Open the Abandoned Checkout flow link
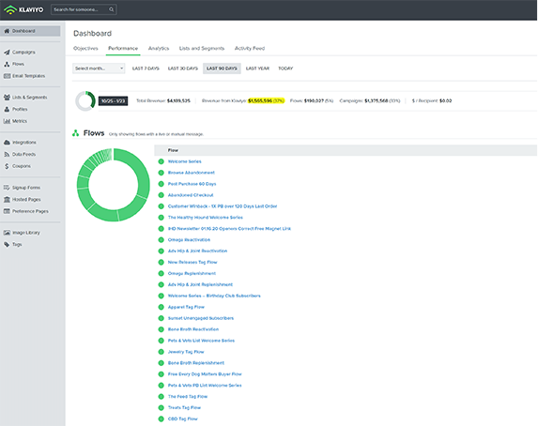This screenshot has height=426, width=538. (x=191, y=195)
